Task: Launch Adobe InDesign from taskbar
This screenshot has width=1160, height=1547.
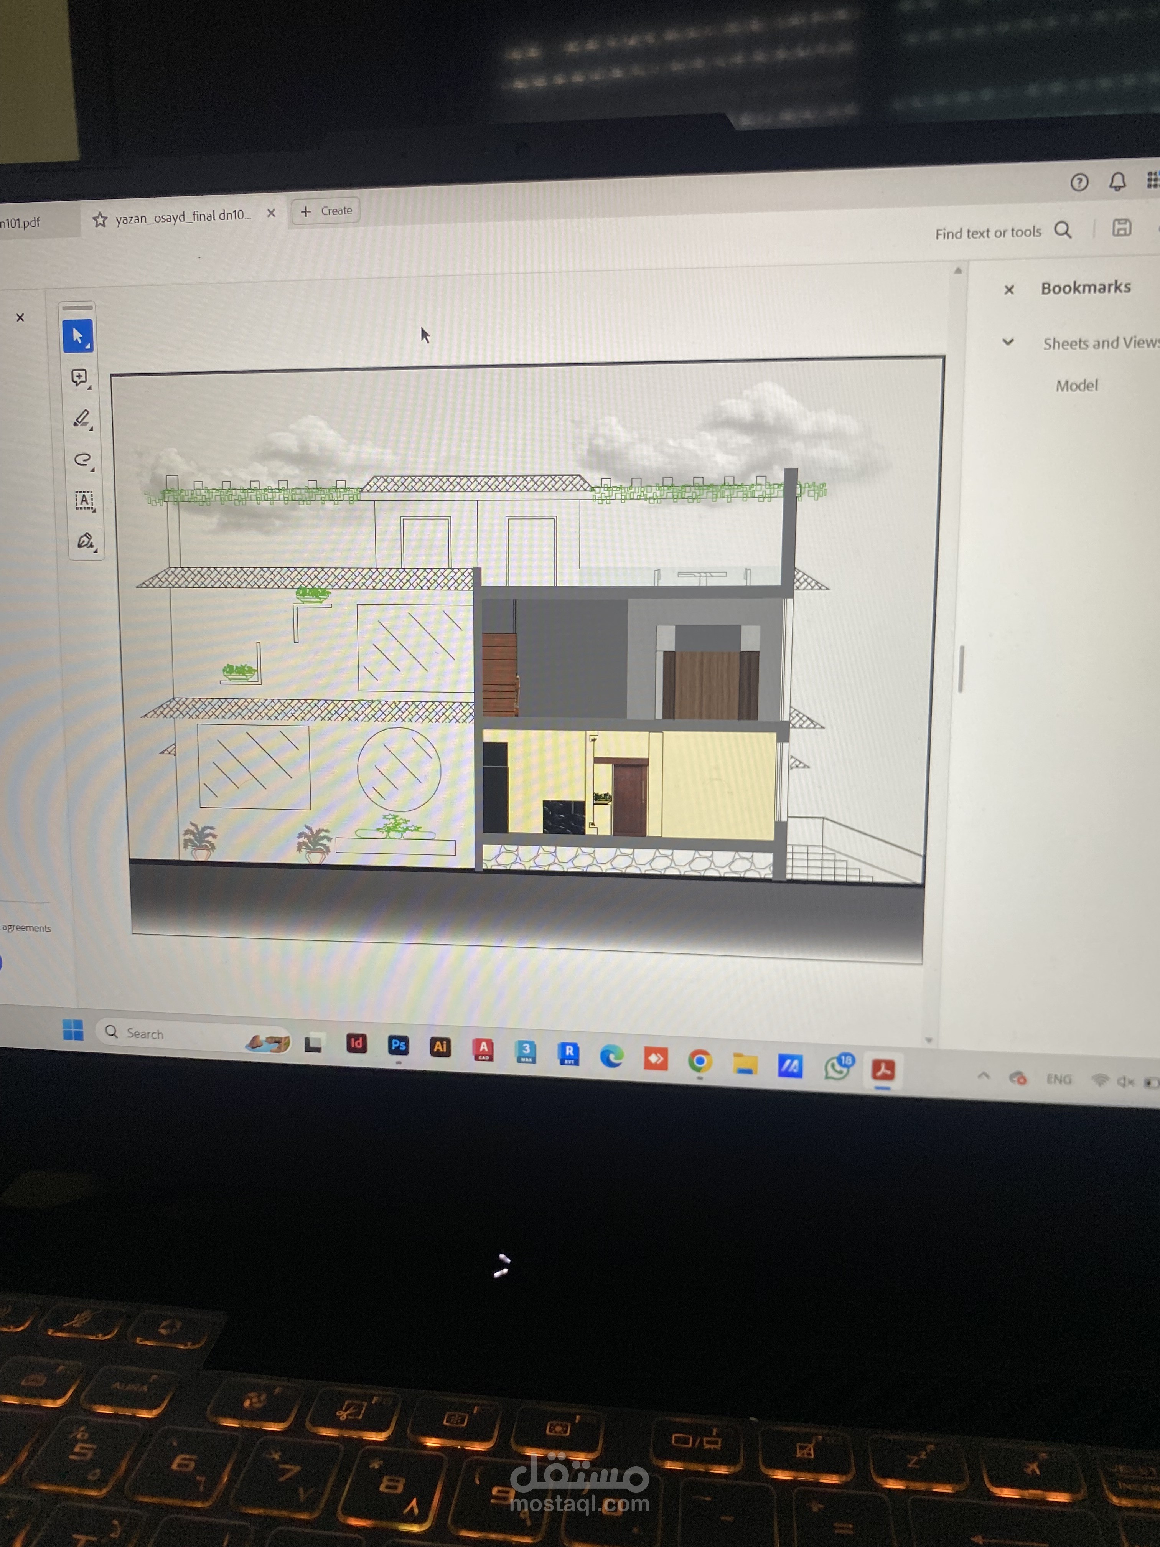Action: [356, 1044]
